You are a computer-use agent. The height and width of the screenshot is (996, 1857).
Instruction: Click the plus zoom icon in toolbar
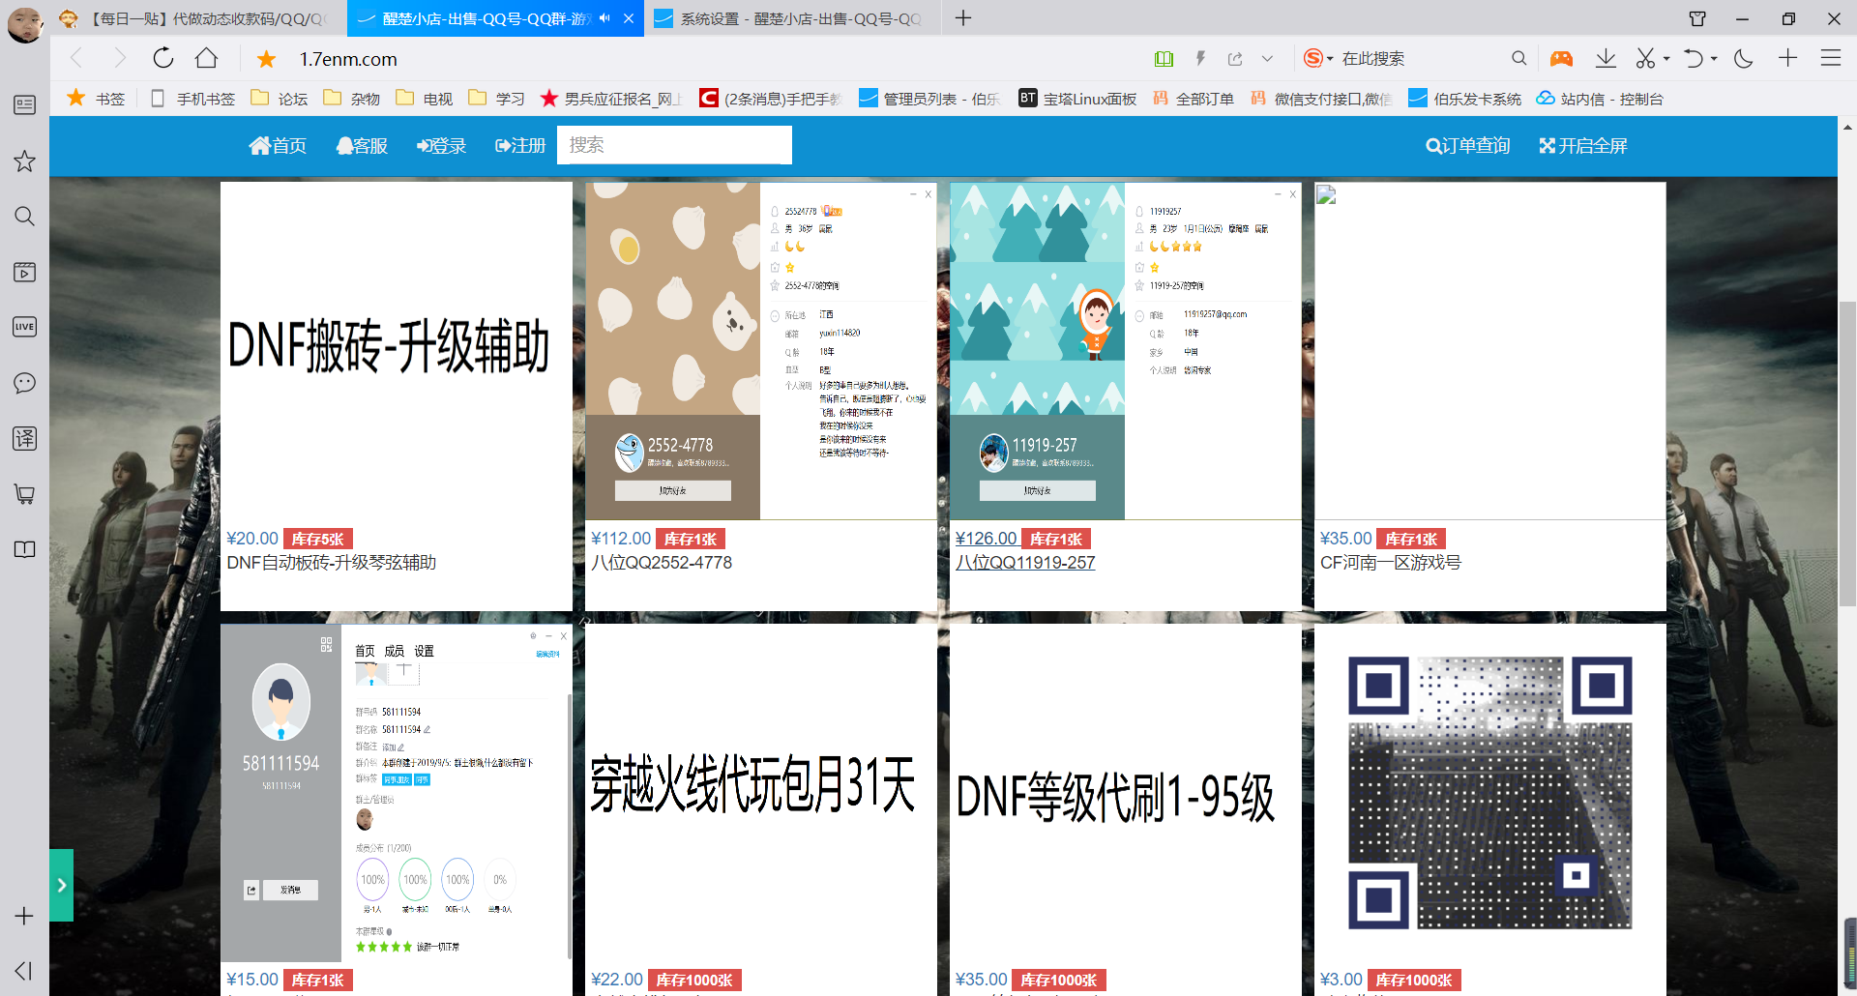click(1787, 58)
